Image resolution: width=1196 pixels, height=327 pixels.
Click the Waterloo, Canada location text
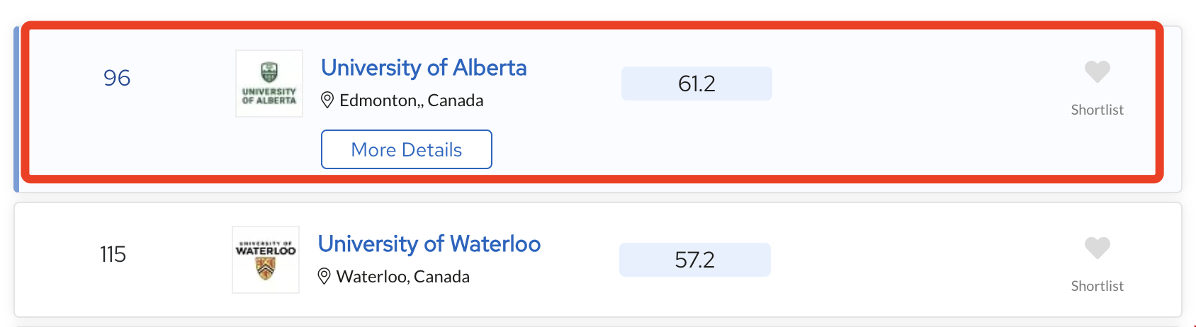tap(403, 277)
